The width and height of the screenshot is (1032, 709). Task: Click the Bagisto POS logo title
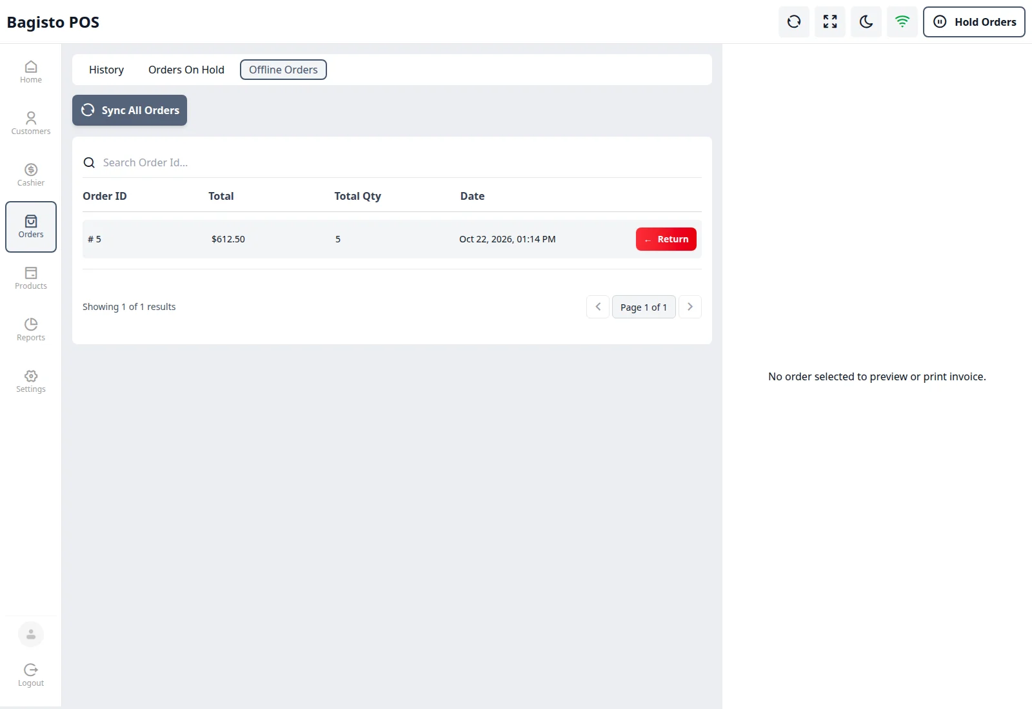pos(53,22)
